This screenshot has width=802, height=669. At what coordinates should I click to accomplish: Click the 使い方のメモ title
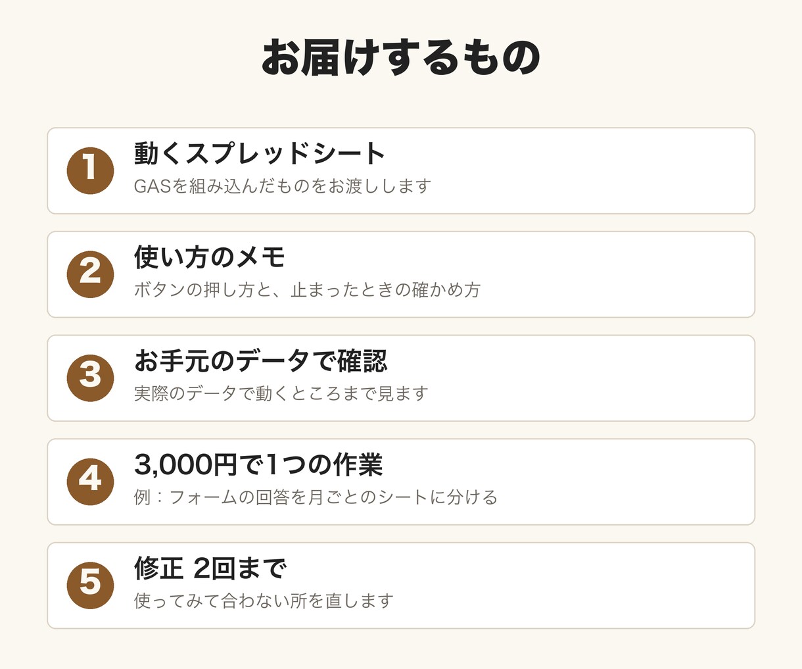point(210,257)
